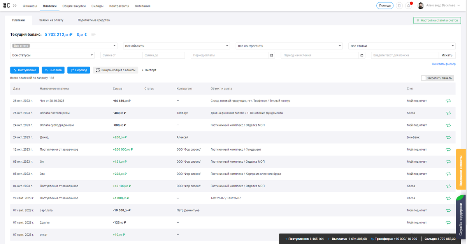This screenshot has width=467, height=244.
Task: Click the transfer icon on the +200 000 row
Action: tap(448, 149)
